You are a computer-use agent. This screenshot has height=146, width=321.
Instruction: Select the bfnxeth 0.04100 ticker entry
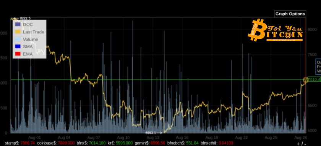pos(217,143)
